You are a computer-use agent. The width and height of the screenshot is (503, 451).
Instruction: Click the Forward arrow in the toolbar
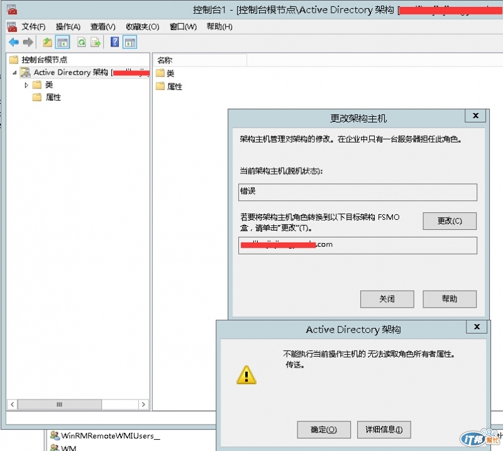28,42
